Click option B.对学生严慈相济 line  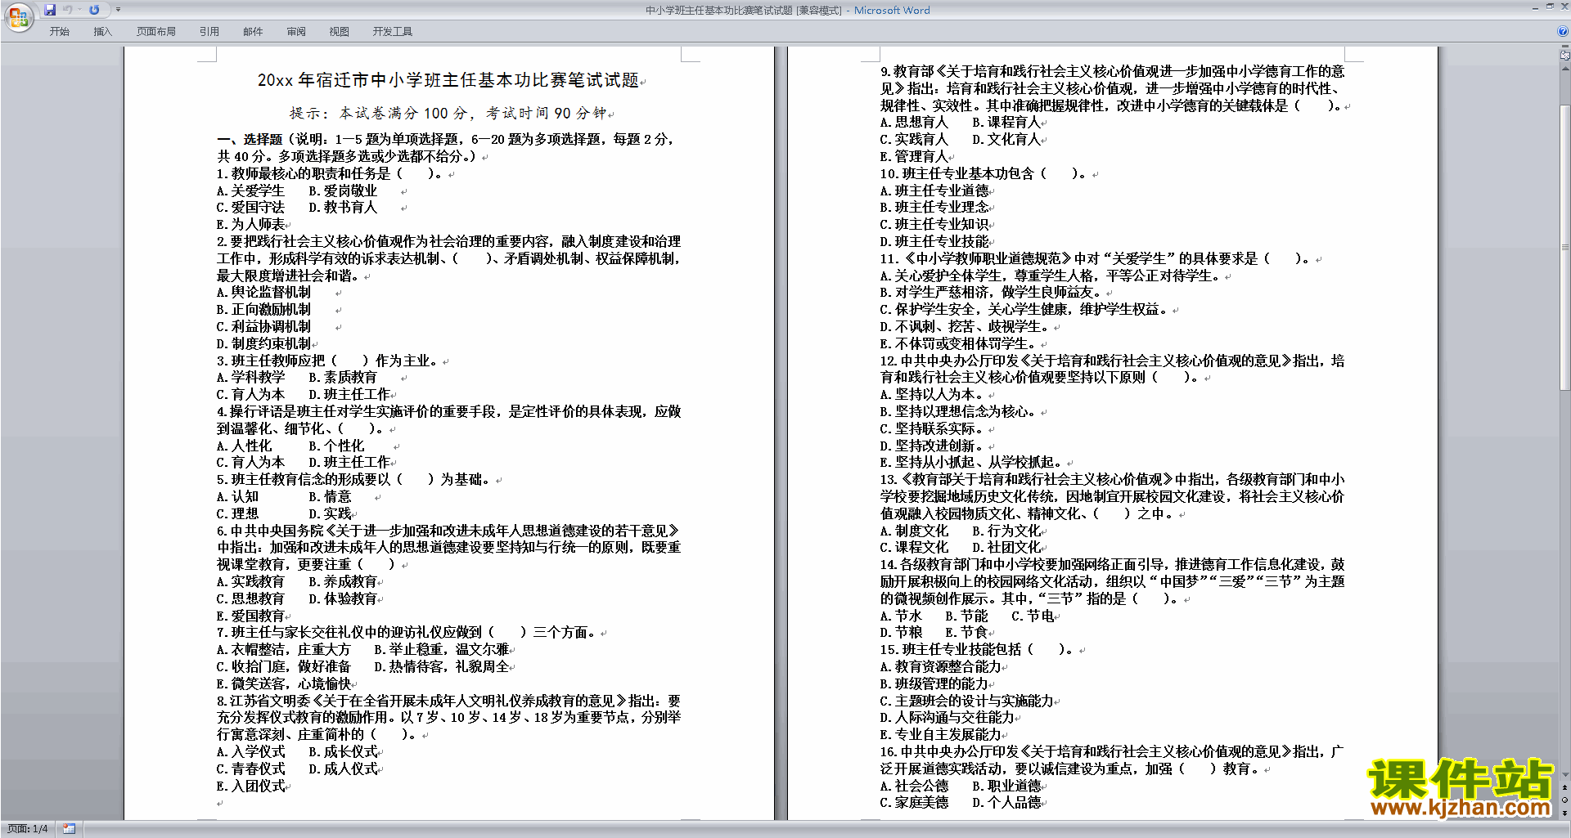pyautogui.click(x=991, y=292)
